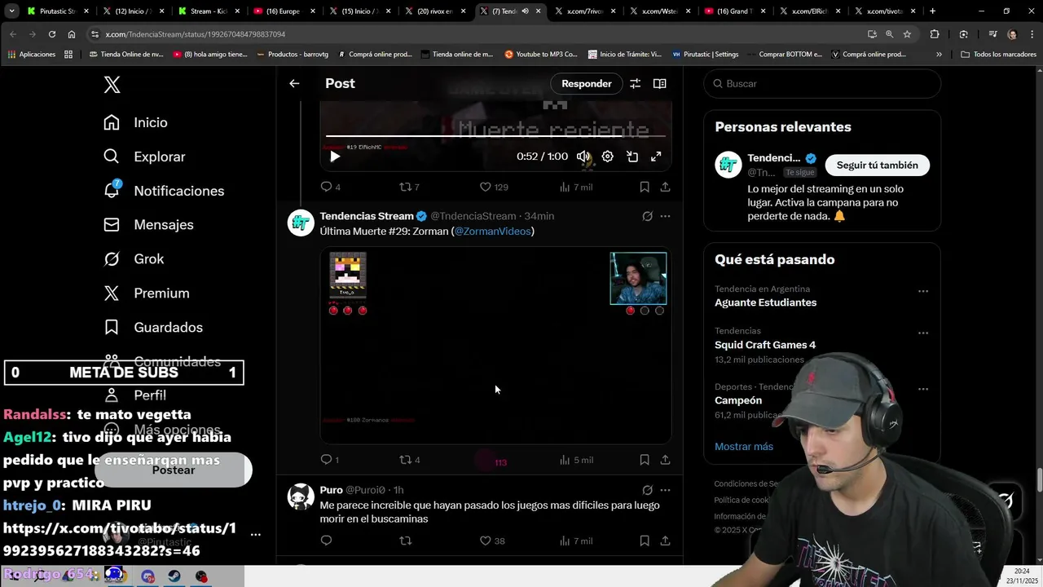View stats of 7 mil views top post

pyautogui.click(x=576, y=187)
